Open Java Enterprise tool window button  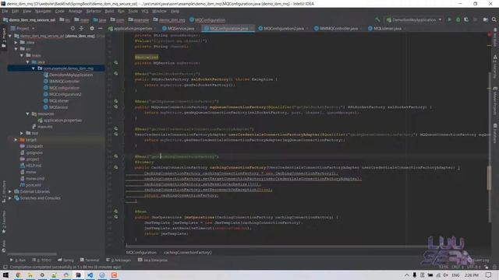[152, 260]
